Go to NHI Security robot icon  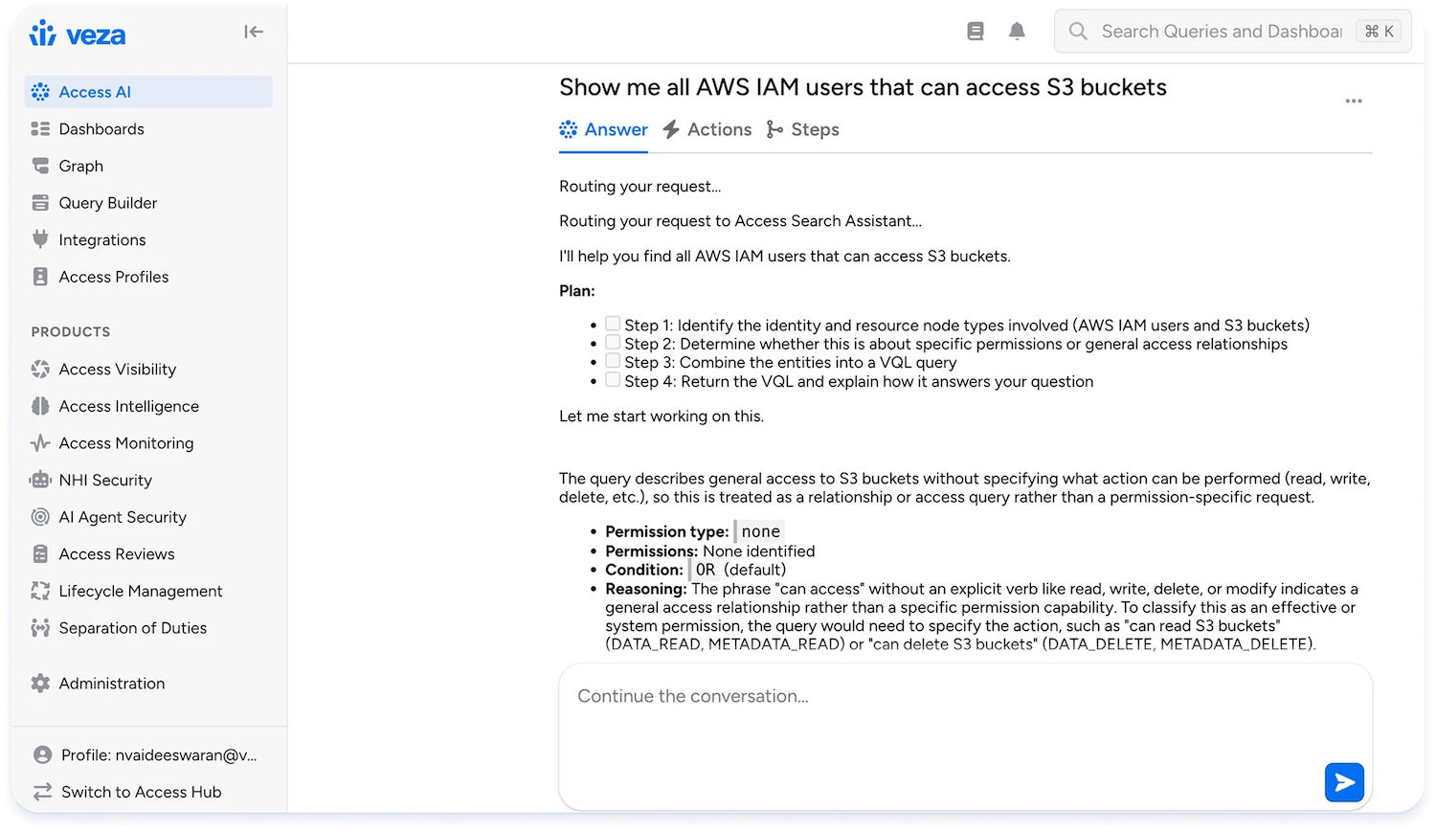pos(40,480)
